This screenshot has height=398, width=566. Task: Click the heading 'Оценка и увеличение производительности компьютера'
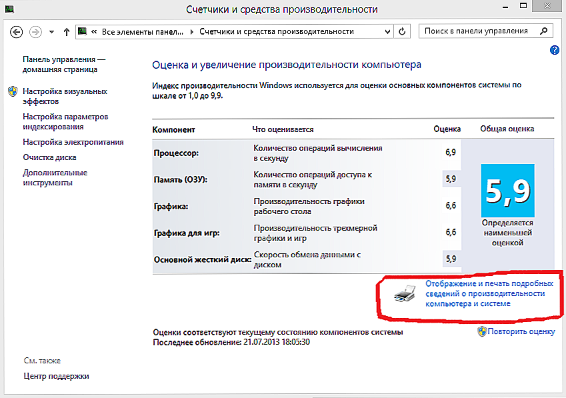point(287,65)
